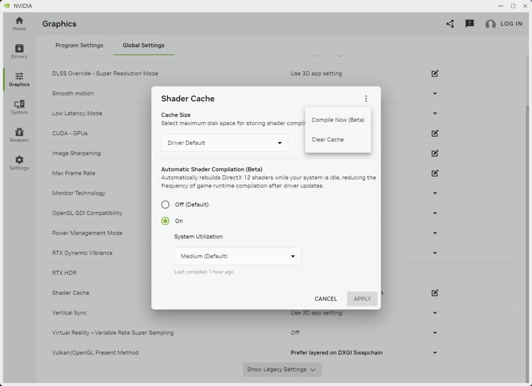The width and height of the screenshot is (532, 386).
Task: Open the System Utilization Medium dropdown
Action: click(237, 256)
